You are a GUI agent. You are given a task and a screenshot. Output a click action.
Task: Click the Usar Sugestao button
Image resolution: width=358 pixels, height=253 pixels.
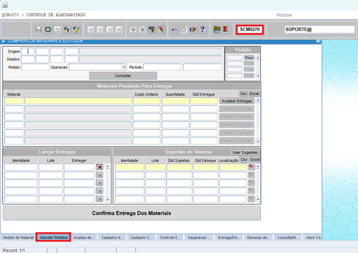tap(245, 152)
